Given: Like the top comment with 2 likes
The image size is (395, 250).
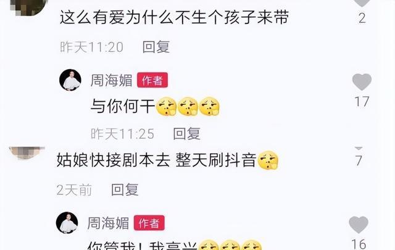Looking at the screenshot, I should (362, 3).
